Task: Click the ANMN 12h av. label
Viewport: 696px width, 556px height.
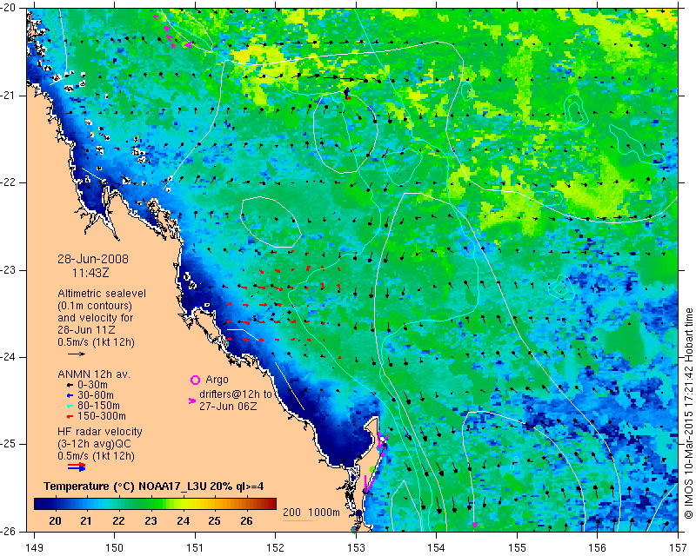Action: tap(94, 374)
